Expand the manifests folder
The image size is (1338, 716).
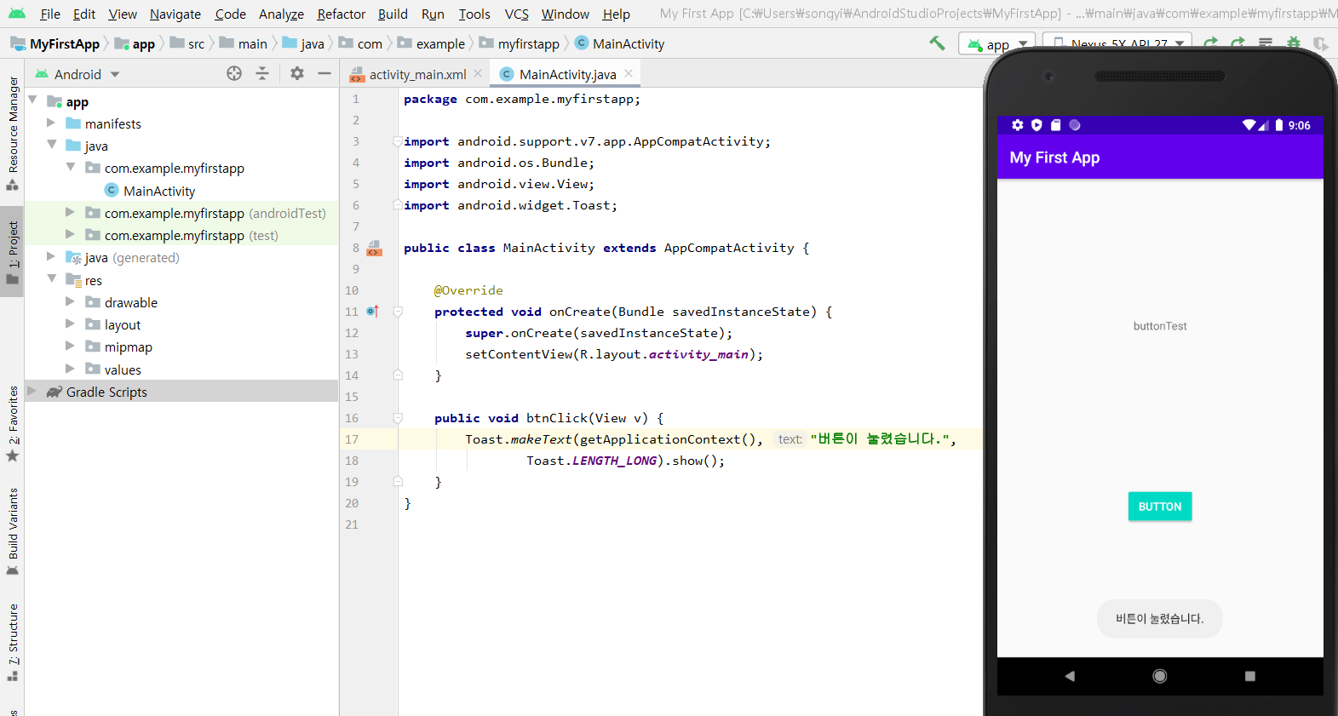51,123
